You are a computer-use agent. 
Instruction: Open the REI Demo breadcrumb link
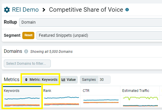25,10
